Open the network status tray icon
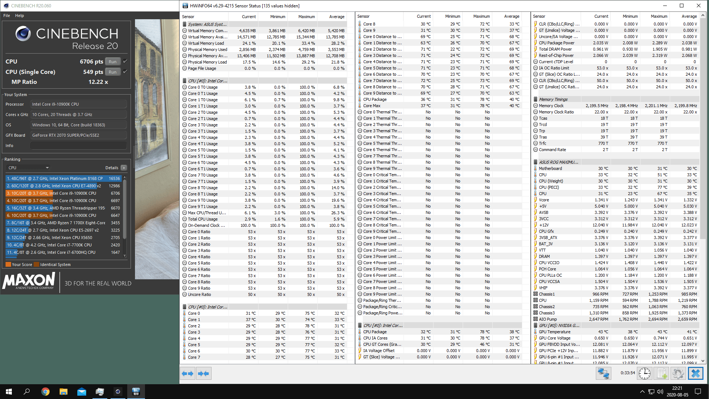 651,392
